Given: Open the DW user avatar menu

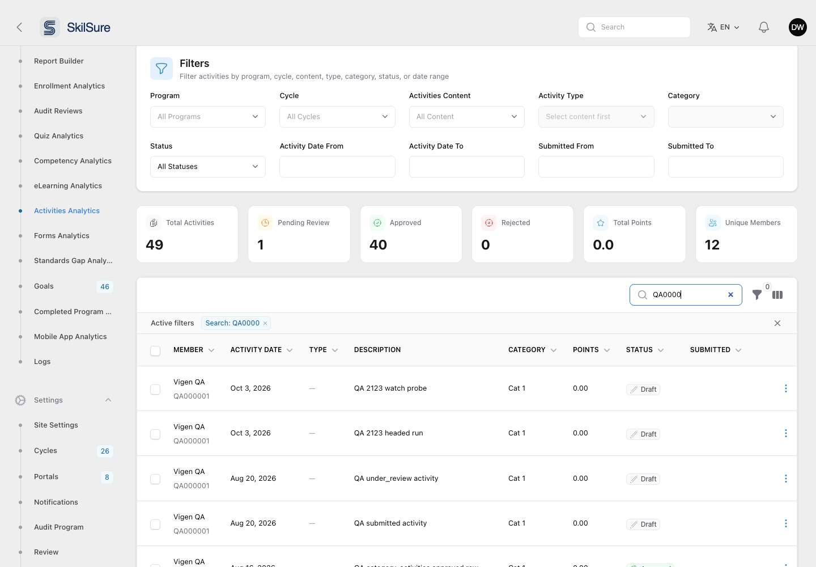Looking at the screenshot, I should click(798, 27).
